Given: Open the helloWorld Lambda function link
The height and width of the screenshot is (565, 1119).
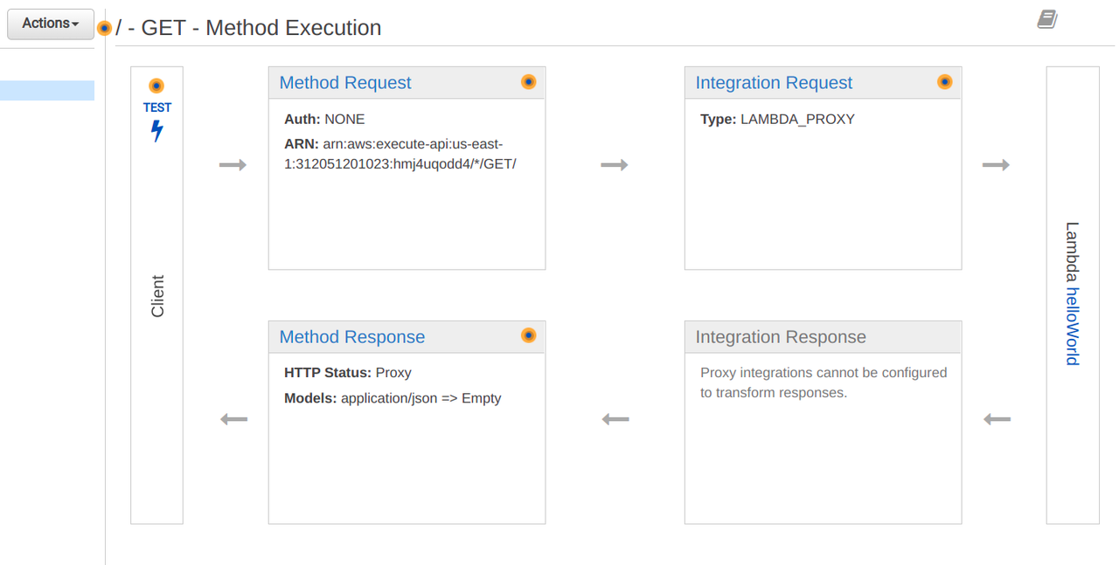Looking at the screenshot, I should point(1073,326).
